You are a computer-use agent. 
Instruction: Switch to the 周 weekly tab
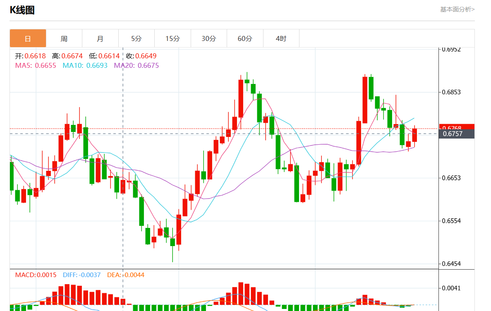(64, 38)
